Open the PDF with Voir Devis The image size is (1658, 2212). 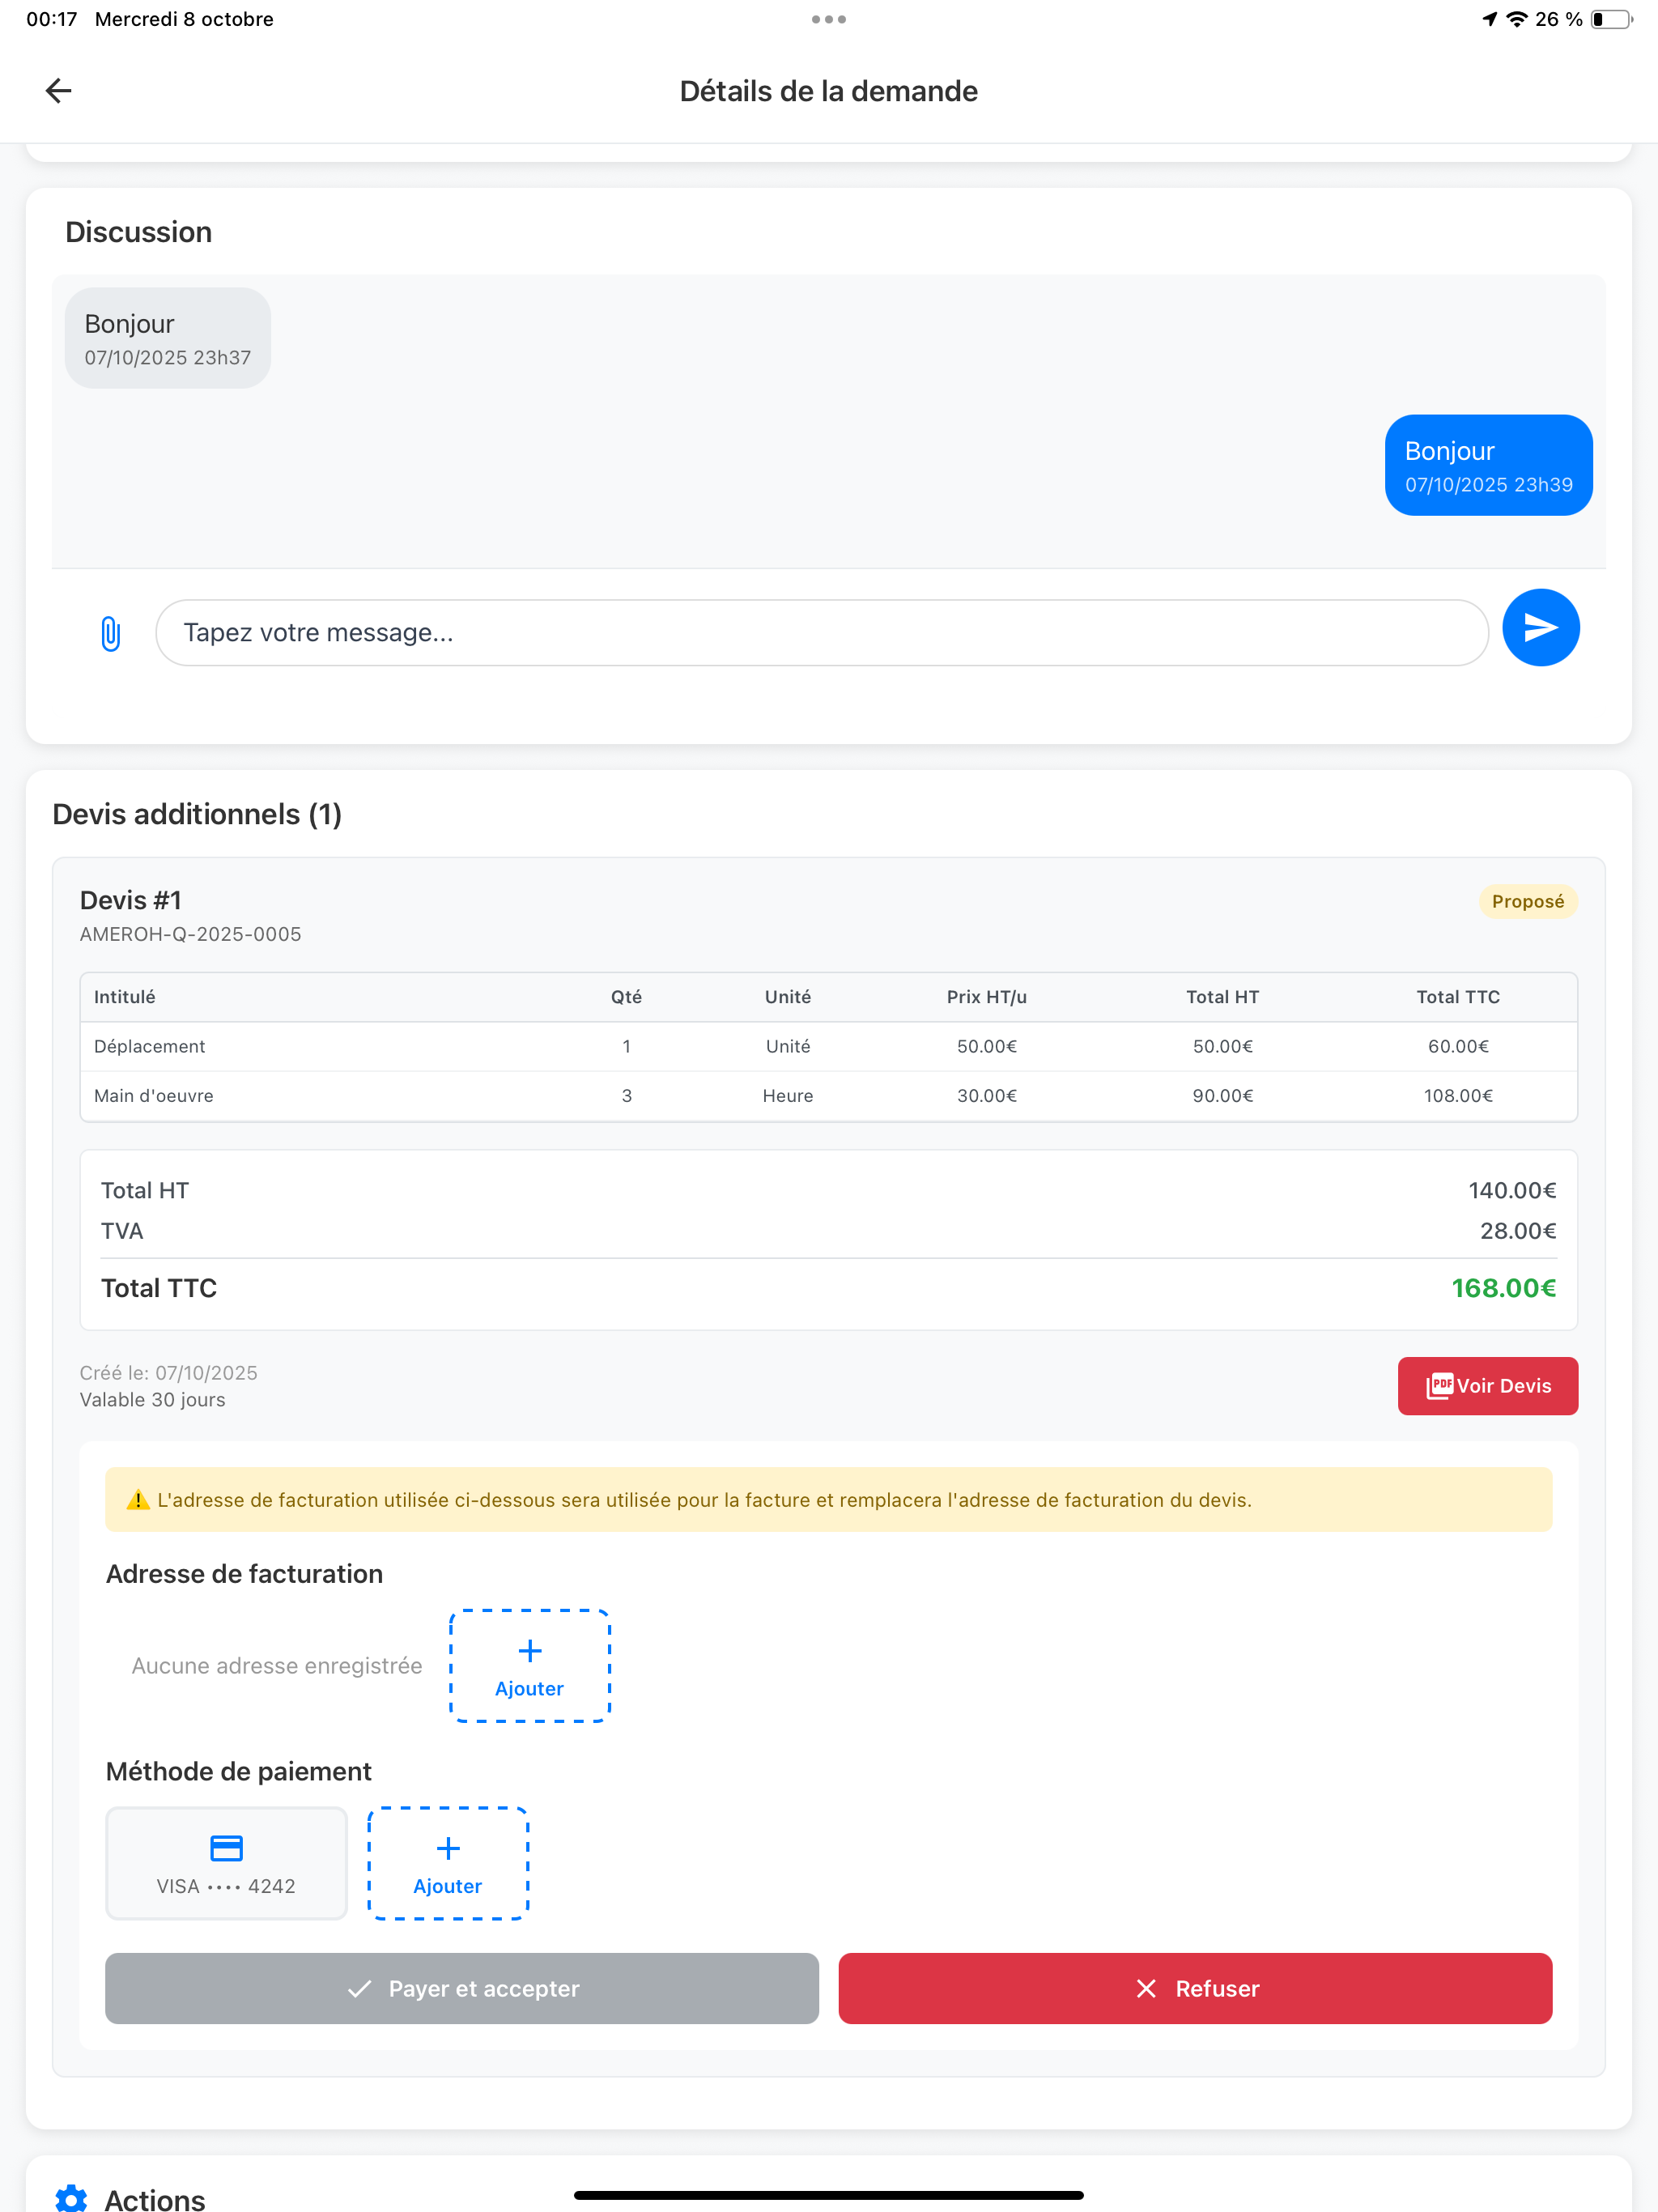(x=1487, y=1386)
